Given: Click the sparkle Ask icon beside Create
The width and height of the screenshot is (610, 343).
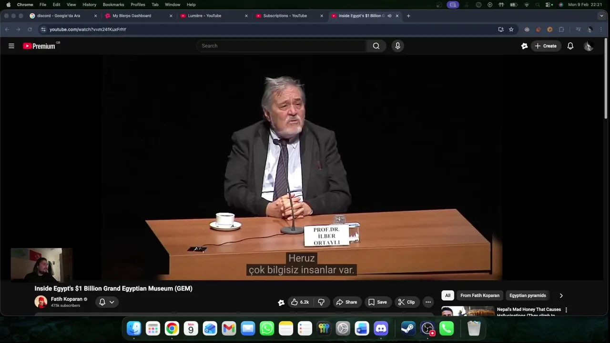Looking at the screenshot, I should [x=524, y=46].
